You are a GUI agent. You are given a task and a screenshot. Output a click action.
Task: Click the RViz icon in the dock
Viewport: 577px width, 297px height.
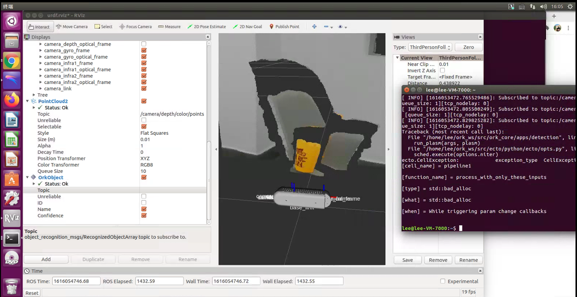click(11, 218)
